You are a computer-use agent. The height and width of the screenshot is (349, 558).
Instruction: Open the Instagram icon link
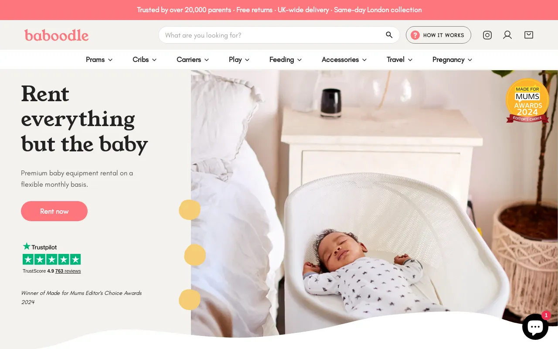coord(487,35)
